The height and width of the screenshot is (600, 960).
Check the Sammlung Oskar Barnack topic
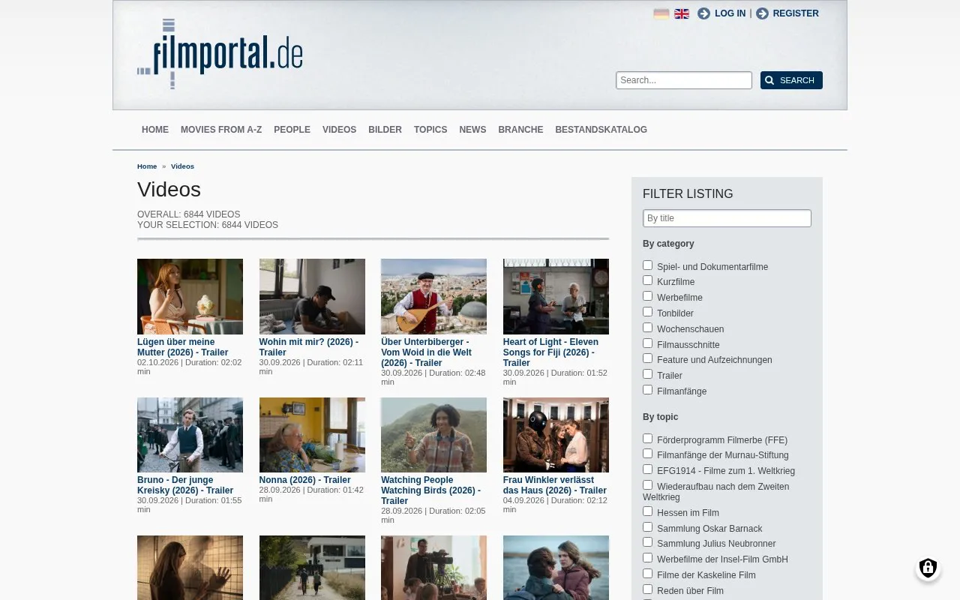click(647, 527)
